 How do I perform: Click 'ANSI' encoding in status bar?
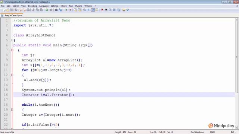coord(212,132)
